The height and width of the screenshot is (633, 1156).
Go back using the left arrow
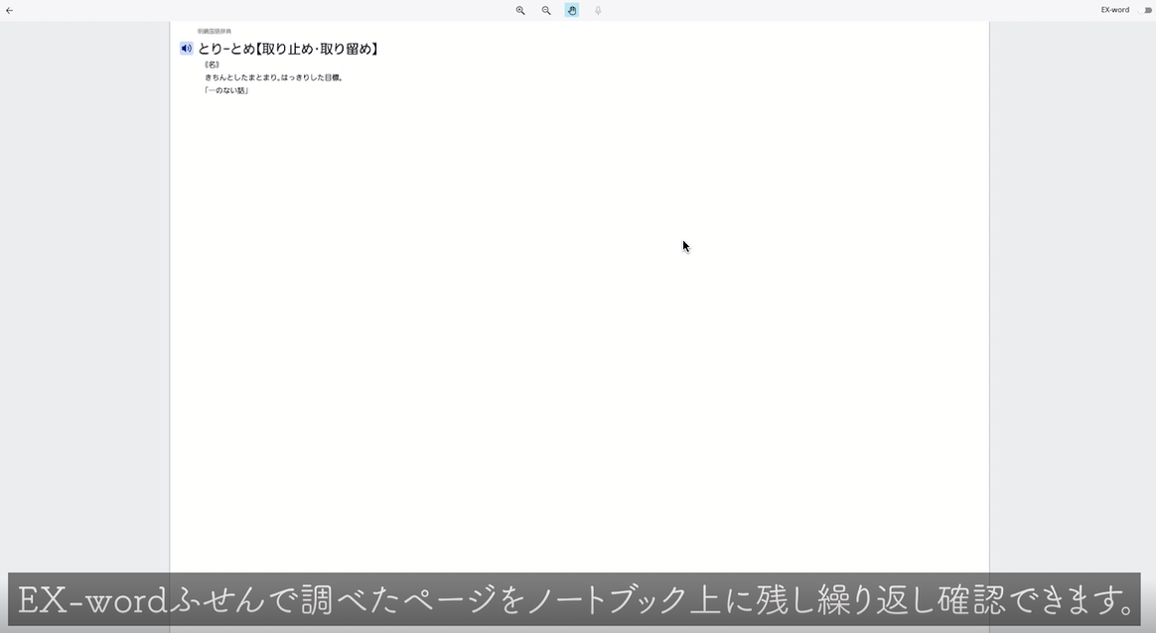point(10,10)
